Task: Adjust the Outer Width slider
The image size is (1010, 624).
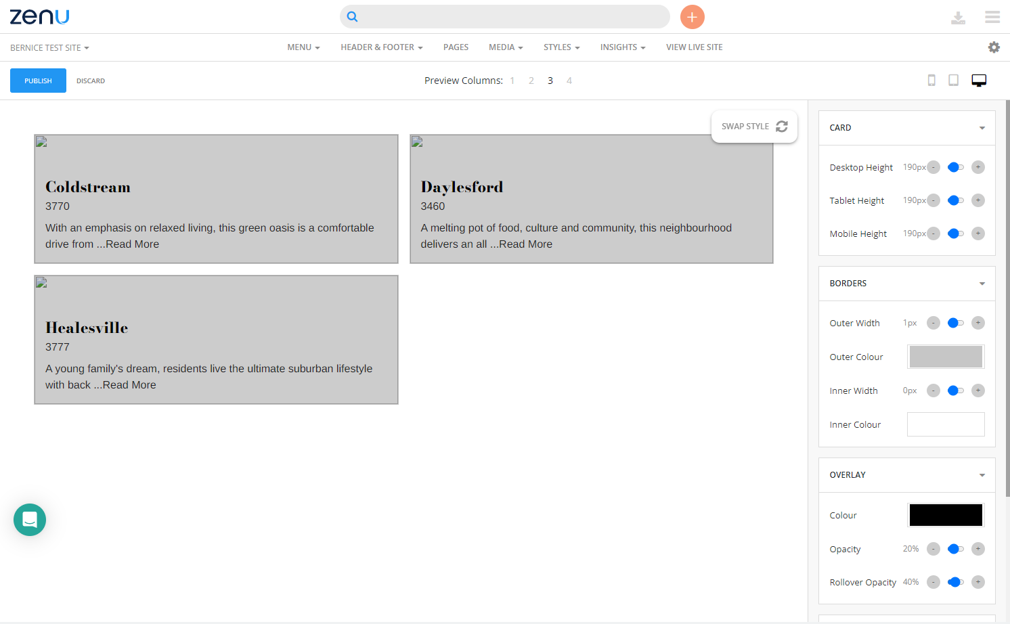Action: (956, 323)
